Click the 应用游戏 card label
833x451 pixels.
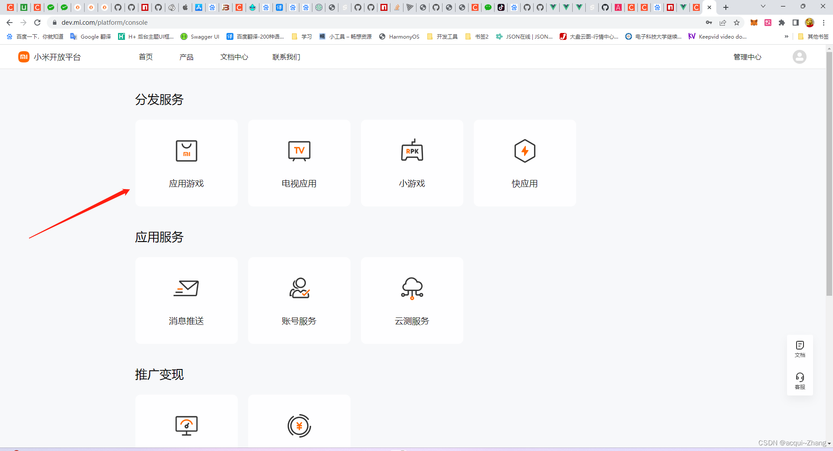(x=187, y=183)
